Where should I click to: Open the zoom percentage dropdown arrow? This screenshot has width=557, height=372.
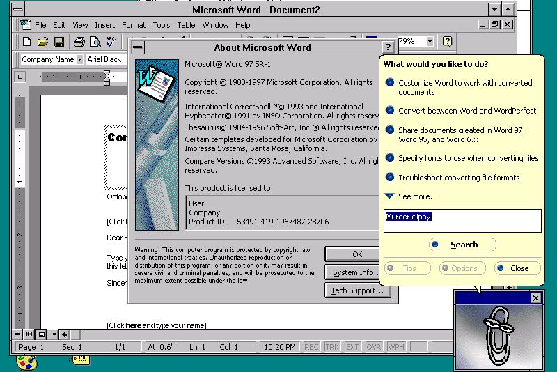[430, 42]
